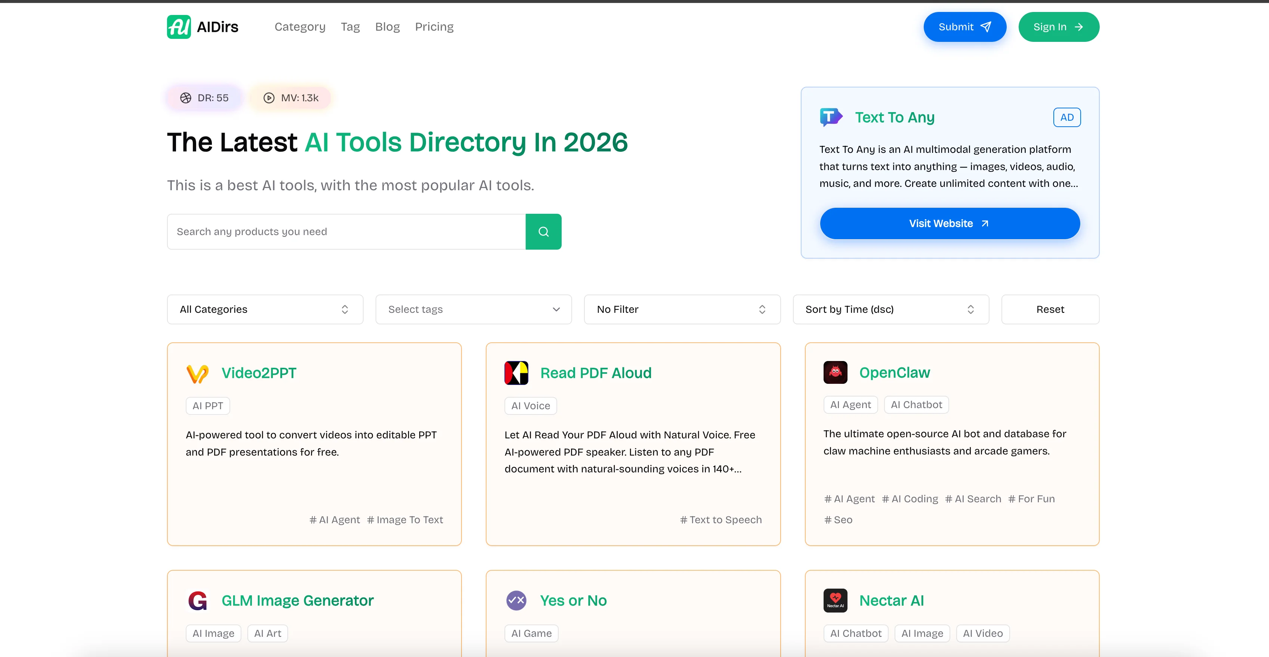Screen dimensions: 1269x657
Task: Click the AIDirs logo icon
Action: [179, 27]
